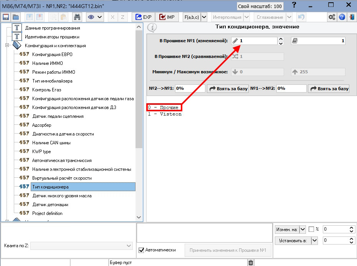Decrease the Прошивка №1 value with the down arrow
Image resolution: width=357 pixels, height=266 pixels.
click(281, 43)
